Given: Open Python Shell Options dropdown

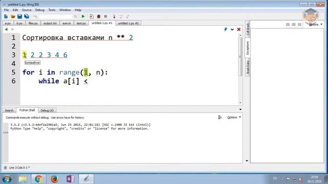Looking at the screenshot, I should point(234,118).
